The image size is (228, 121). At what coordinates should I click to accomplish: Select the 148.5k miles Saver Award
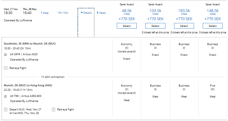coord(213,26)
